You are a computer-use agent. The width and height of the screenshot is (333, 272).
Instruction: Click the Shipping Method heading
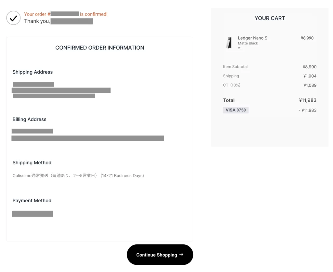(x=32, y=162)
